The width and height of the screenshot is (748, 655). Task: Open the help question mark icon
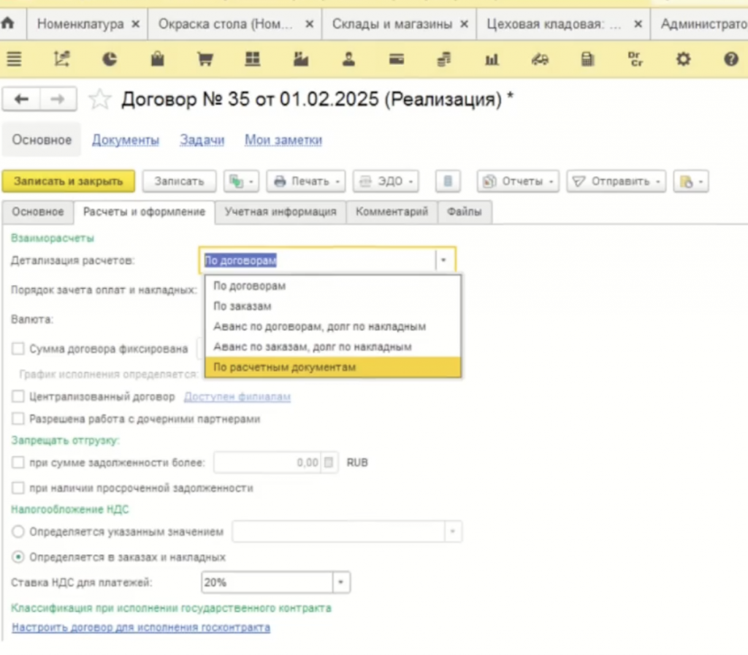730,59
